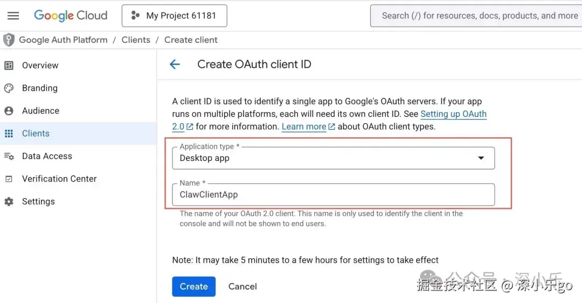Open the My Project 61181 project picker
The width and height of the screenshot is (582, 303).
click(x=175, y=16)
